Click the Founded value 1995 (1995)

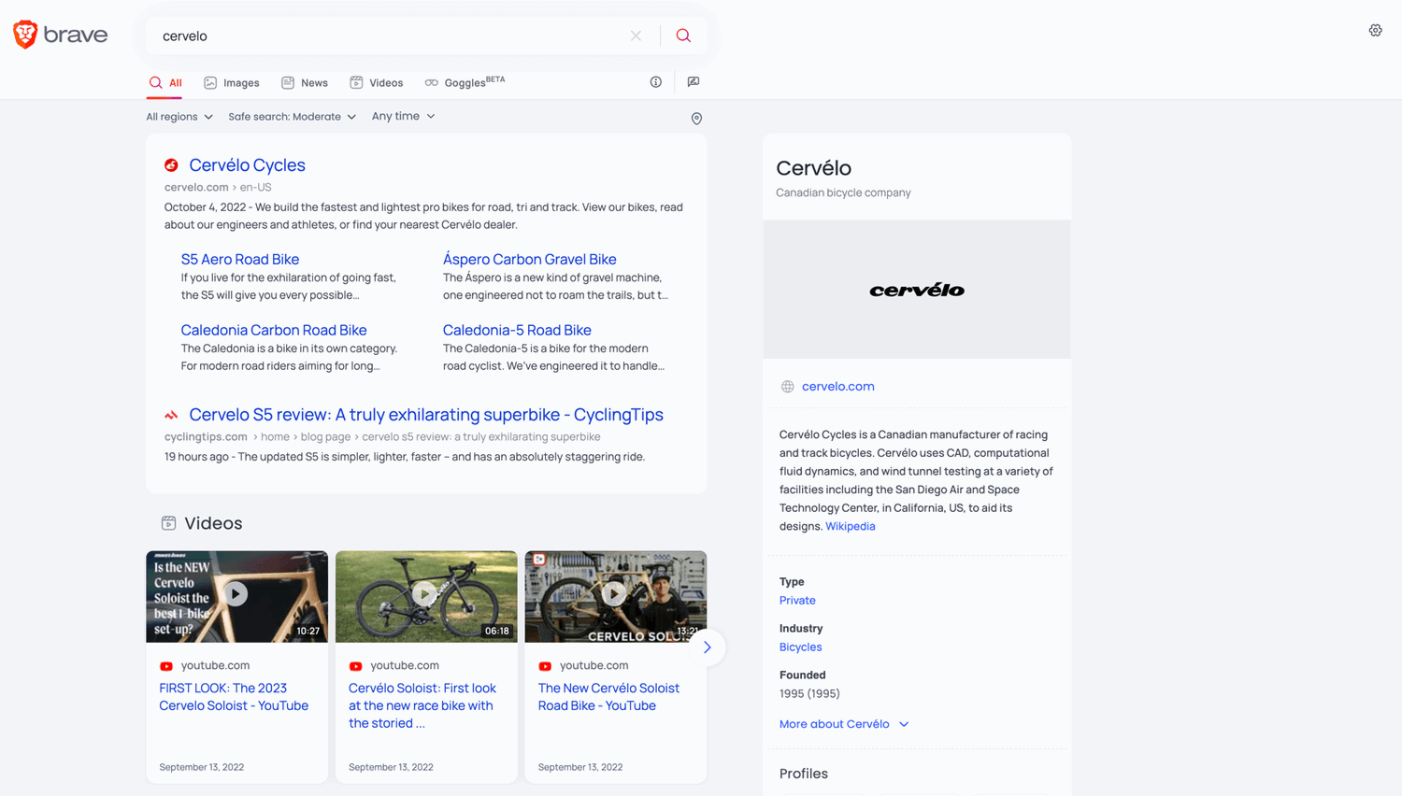[809, 694]
